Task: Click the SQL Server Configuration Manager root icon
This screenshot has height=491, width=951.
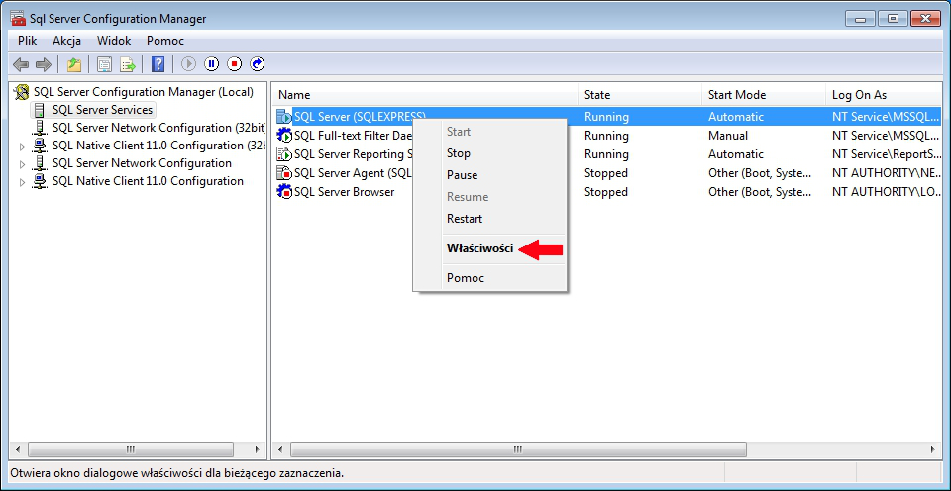Action: (22, 92)
